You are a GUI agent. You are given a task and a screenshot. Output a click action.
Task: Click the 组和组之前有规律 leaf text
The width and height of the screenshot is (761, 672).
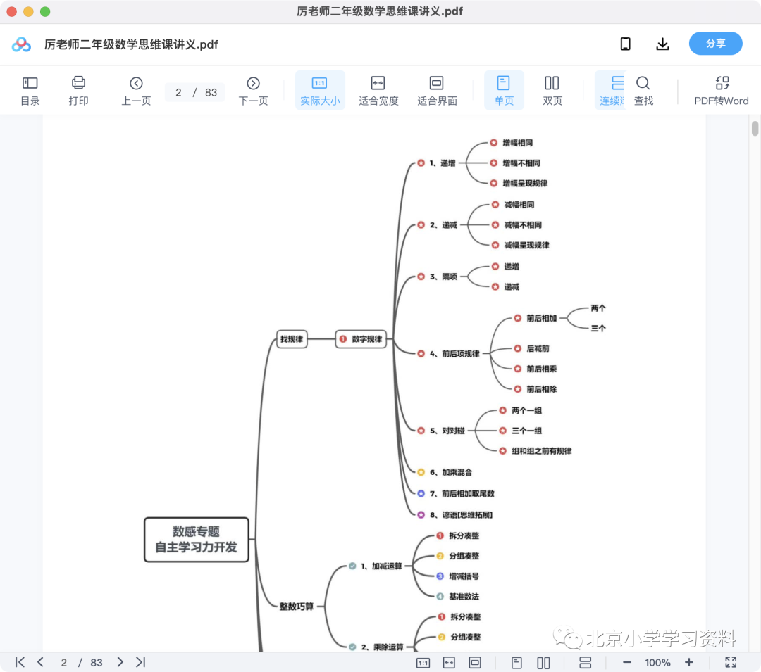point(542,451)
